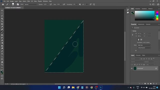Toggle link width and height
160x90 pixels.
tap(132, 35)
